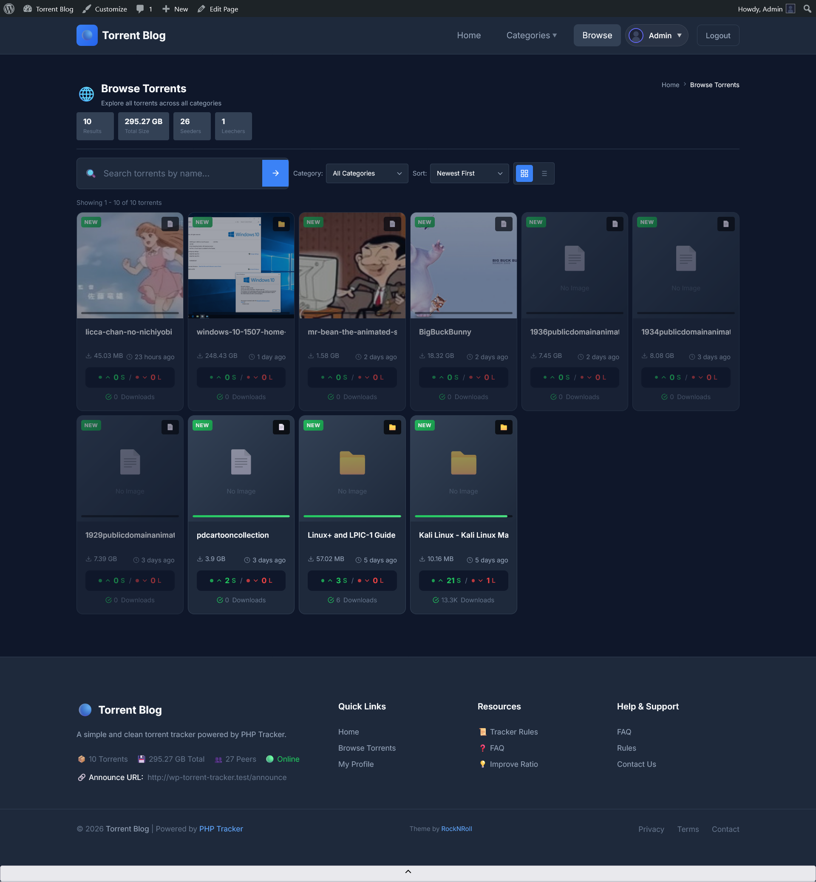Click the folder type icon on windows-10-1507 card
The height and width of the screenshot is (882, 816).
pyautogui.click(x=281, y=224)
